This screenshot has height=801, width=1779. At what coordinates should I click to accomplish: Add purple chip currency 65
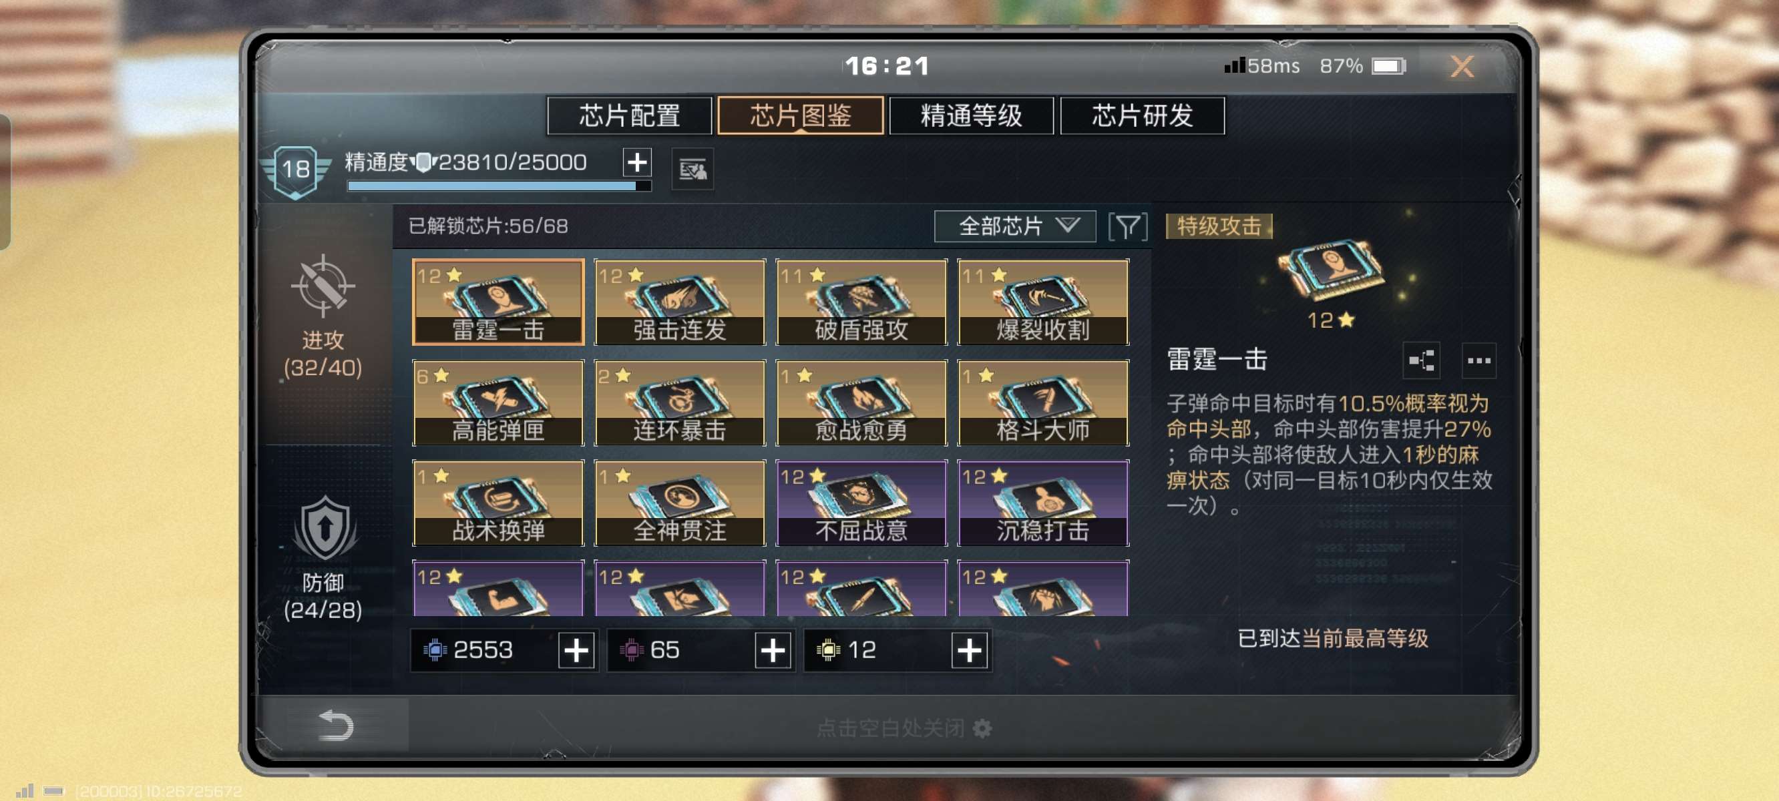click(x=773, y=649)
